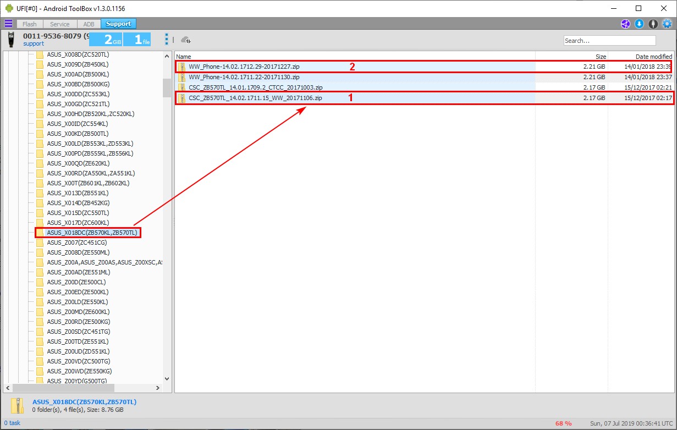The width and height of the screenshot is (677, 430).
Task: Select file CSC_ZB570TL_14.02.1711.15_WW_20171106.zip
Action: click(255, 98)
